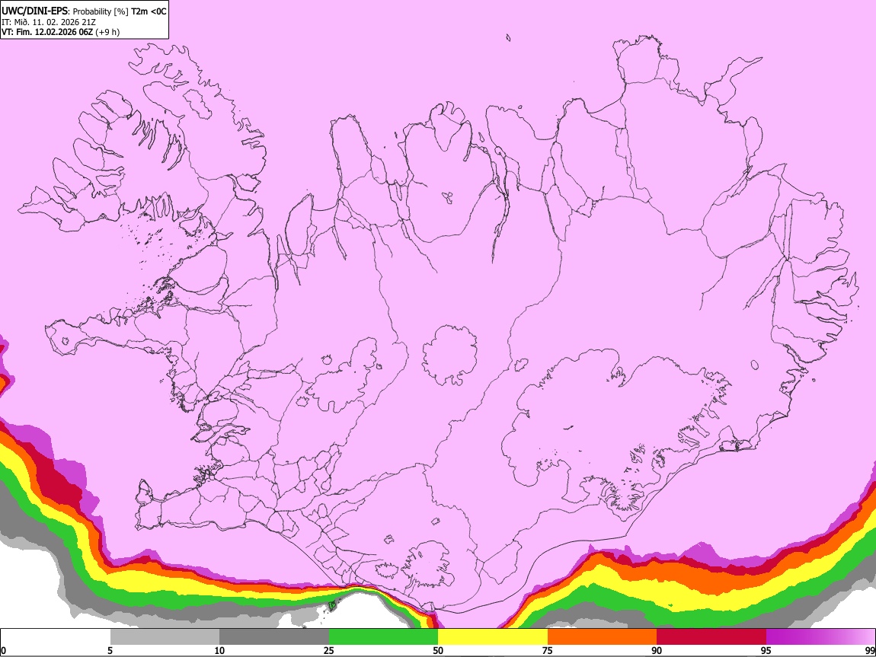Click the red 90–95 legend band

tap(711, 636)
